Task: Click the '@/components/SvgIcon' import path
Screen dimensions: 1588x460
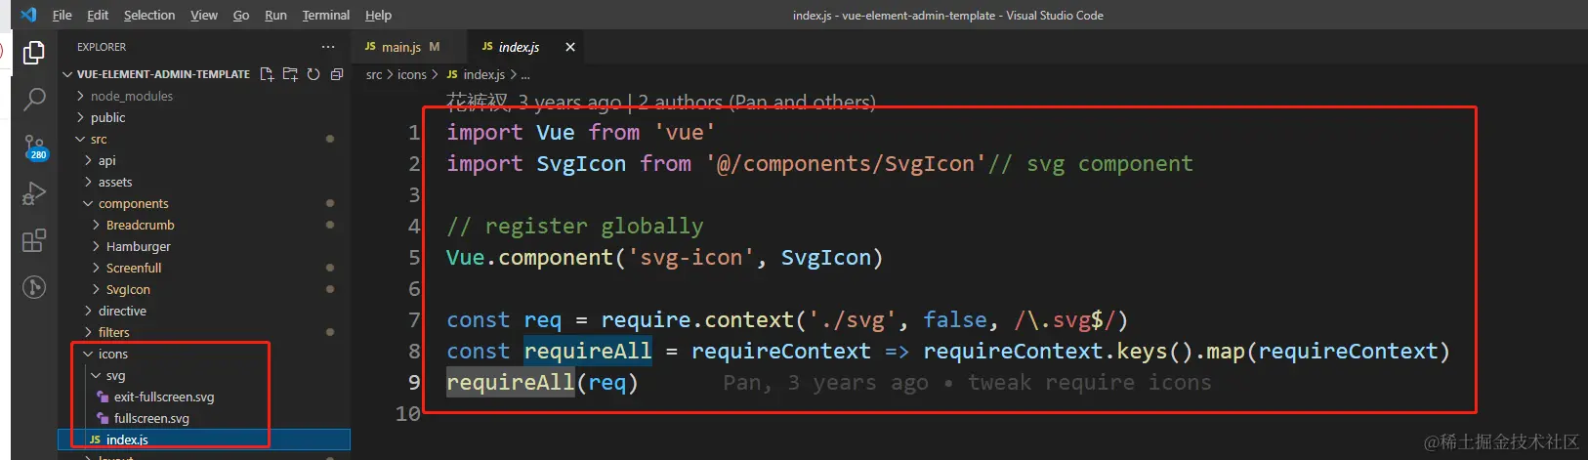Action: 846,163
